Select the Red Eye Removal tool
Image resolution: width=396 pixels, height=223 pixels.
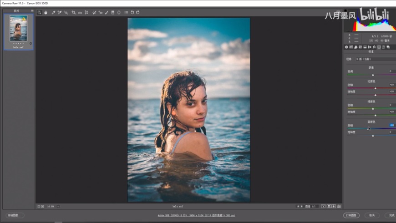click(100, 12)
